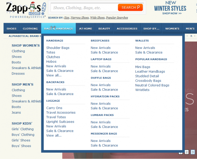
Task: Select Crossbody Bags under Popular Handbags
Action: pyautogui.click(x=148, y=81)
